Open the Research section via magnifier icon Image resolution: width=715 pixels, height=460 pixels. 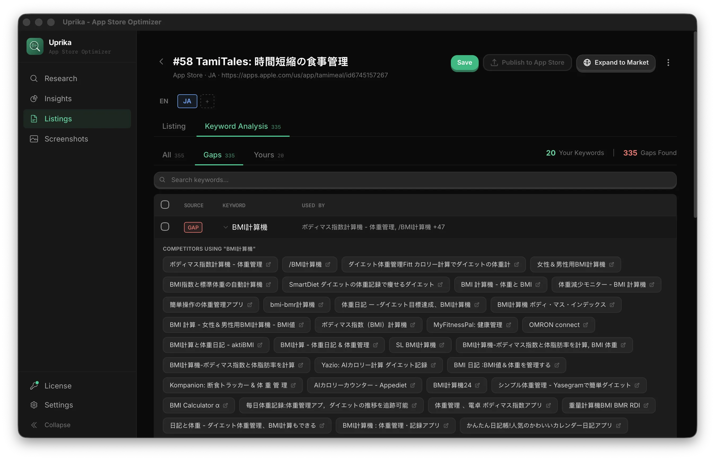[x=34, y=78]
